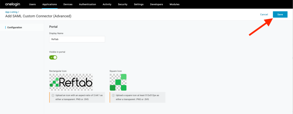Click info icon beside aspect-ratio hint

coord(53,95)
